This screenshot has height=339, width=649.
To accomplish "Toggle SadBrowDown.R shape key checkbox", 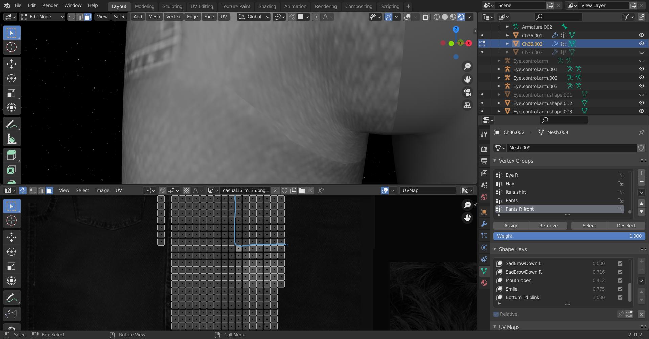I will (x=620, y=272).
